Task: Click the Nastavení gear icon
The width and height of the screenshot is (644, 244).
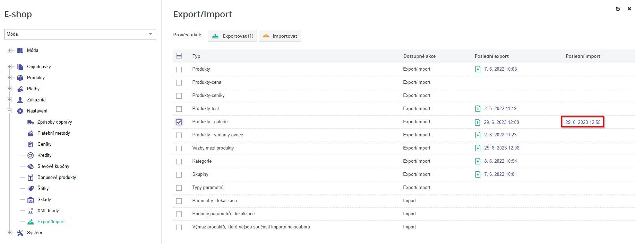Action: click(x=20, y=111)
